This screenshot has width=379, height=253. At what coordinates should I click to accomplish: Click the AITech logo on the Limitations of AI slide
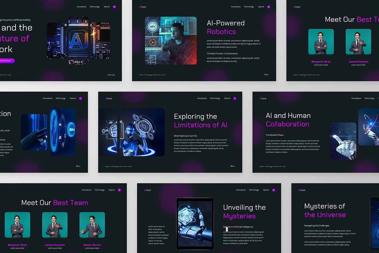(x=109, y=98)
